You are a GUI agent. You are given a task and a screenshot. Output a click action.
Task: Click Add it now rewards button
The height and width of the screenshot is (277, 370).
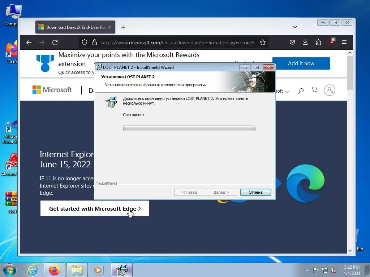tap(301, 63)
